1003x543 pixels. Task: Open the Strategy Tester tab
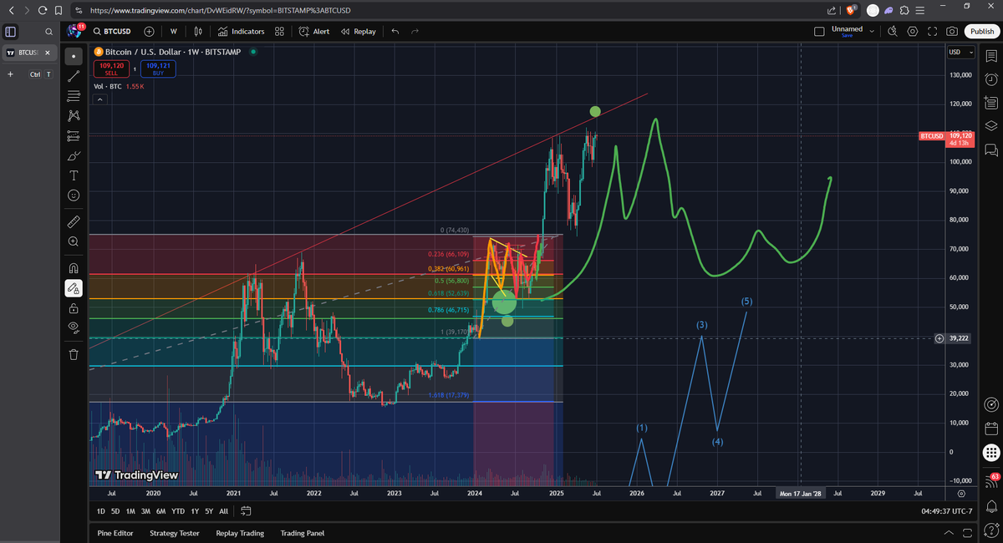175,533
